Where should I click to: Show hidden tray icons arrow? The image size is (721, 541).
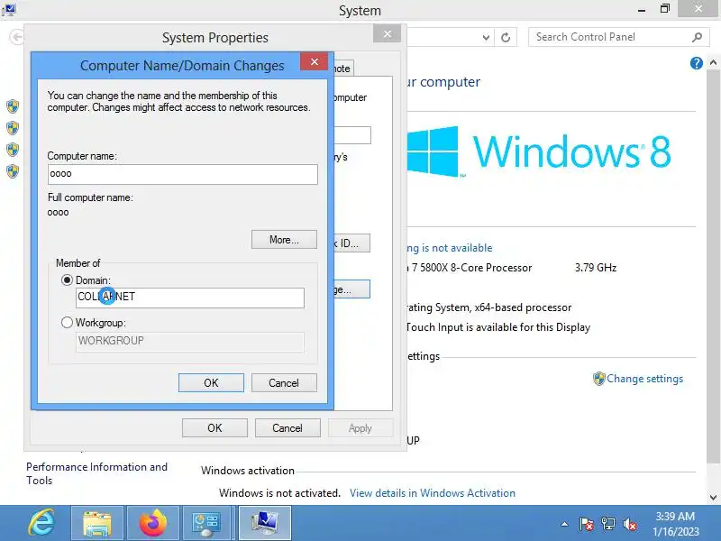point(565,524)
